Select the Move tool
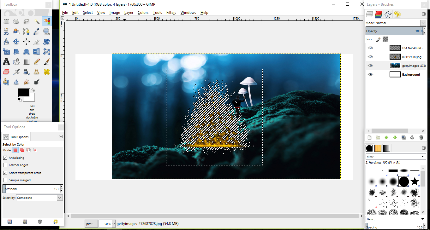This screenshot has height=230, width=430. (x=16, y=42)
